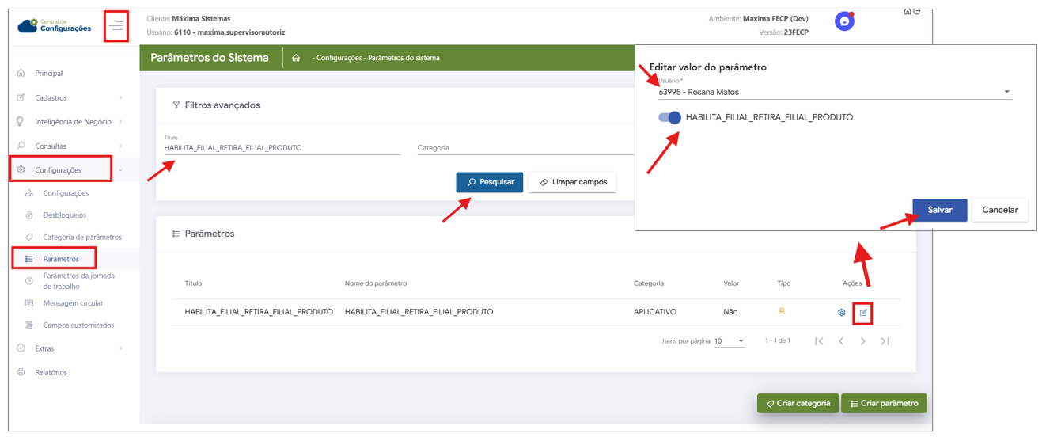
Task: Click the Título filter input field
Action: pos(282,148)
